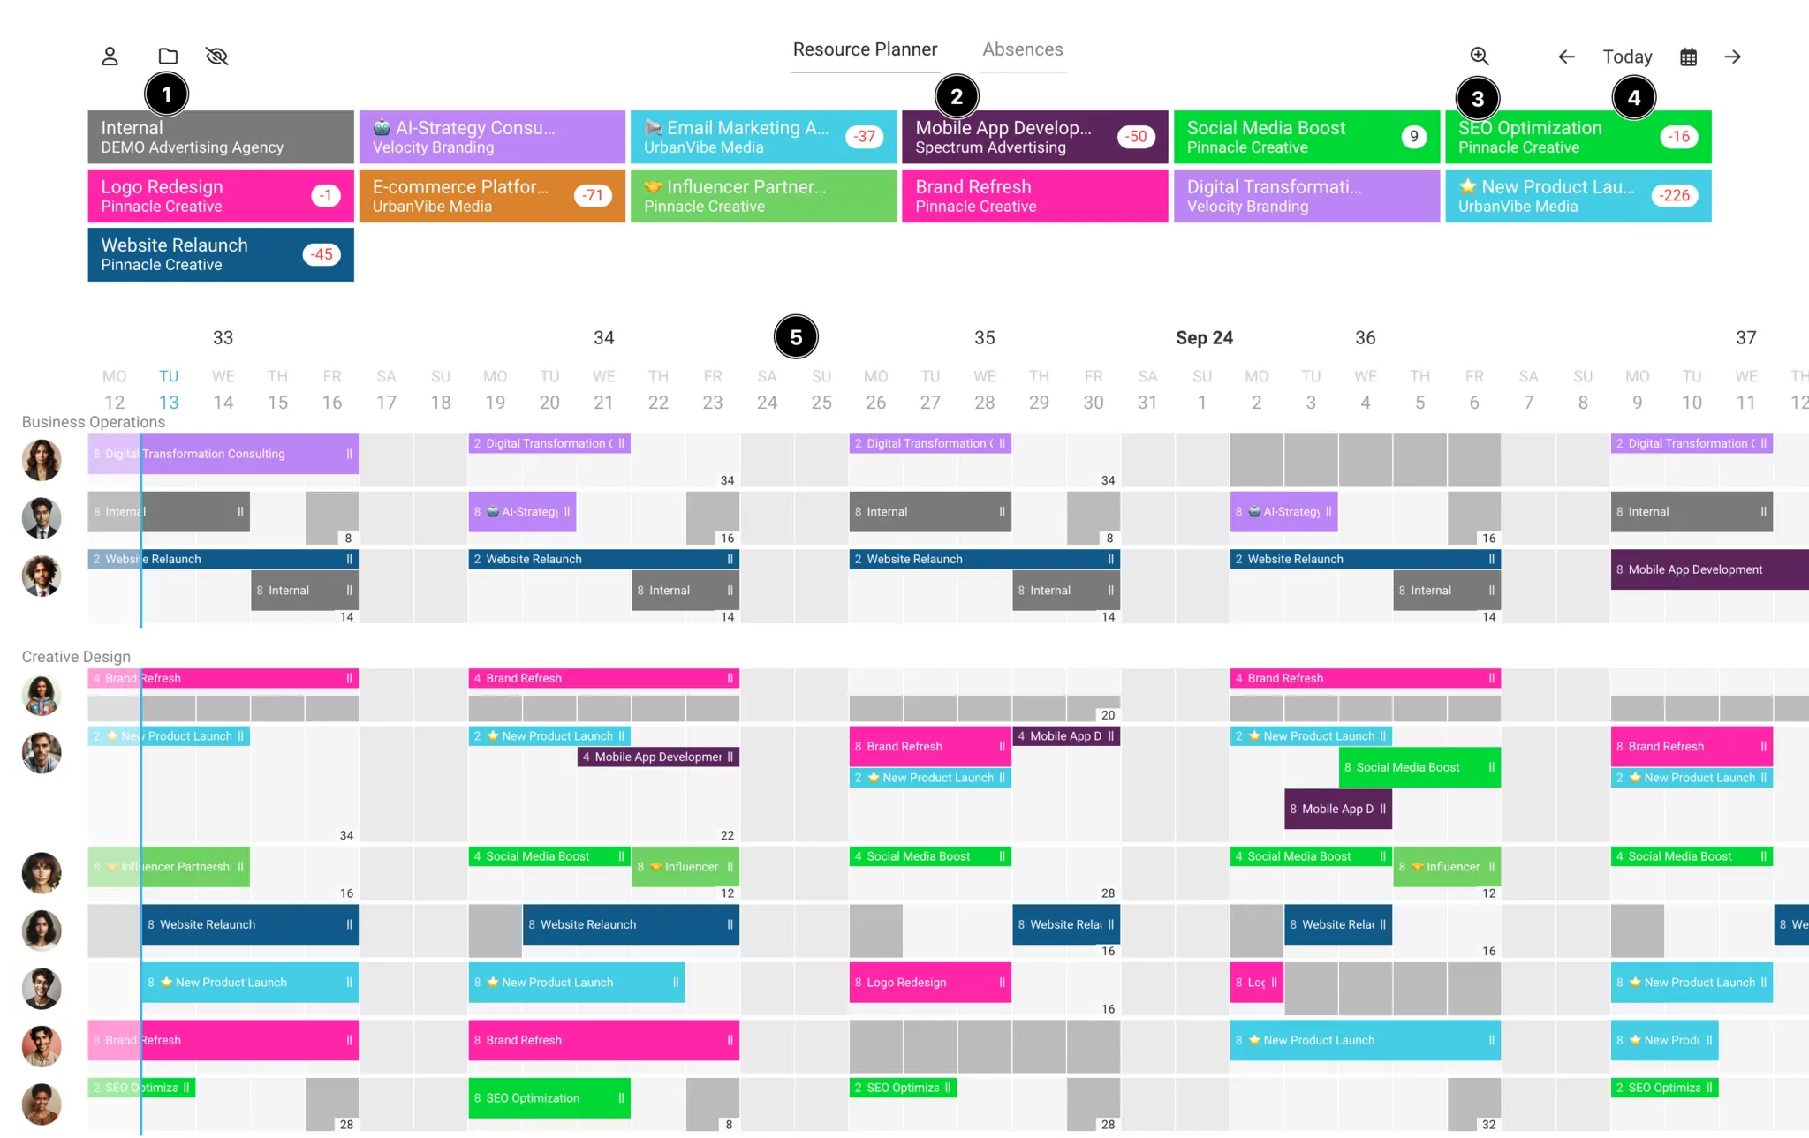Click the calendar view icon

tap(1690, 57)
